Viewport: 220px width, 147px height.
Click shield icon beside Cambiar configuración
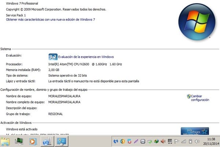coord(189,96)
